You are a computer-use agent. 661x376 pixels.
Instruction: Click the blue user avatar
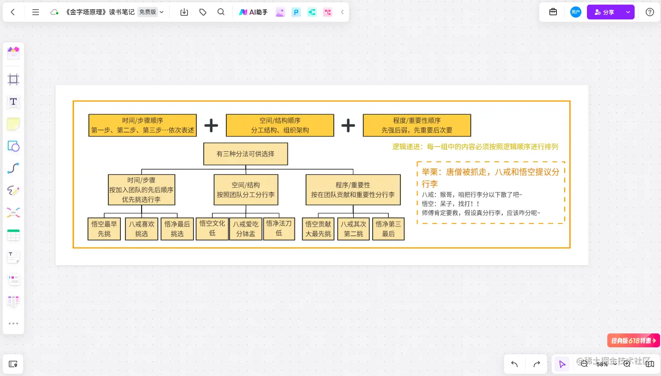pos(576,12)
